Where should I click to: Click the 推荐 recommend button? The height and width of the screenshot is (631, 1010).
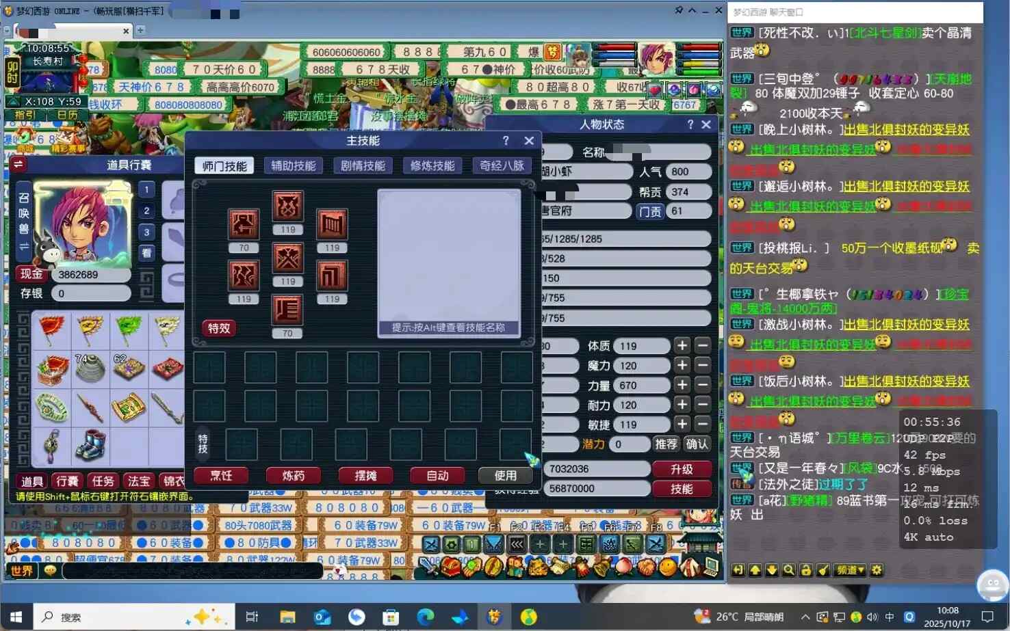(666, 444)
